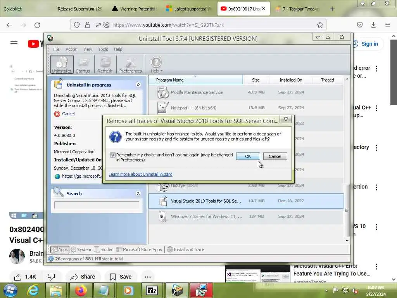Viewport: 397px width, 298px height.
Task: Open the Help toolbar dropdown
Action: [156, 64]
